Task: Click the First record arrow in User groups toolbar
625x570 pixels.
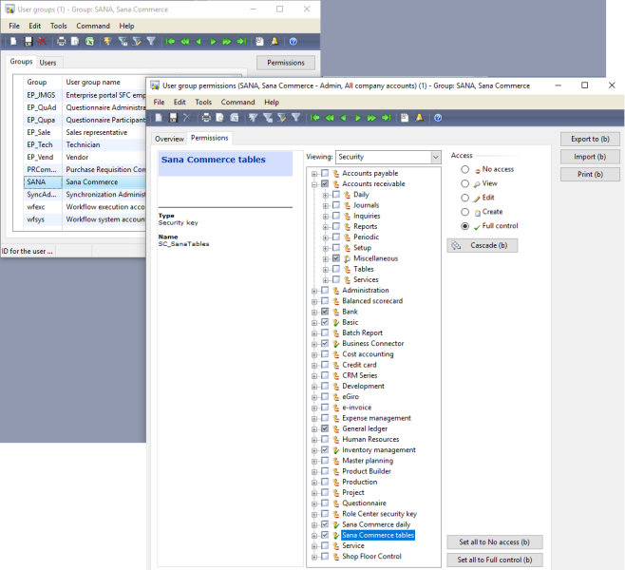Action: pos(170,41)
